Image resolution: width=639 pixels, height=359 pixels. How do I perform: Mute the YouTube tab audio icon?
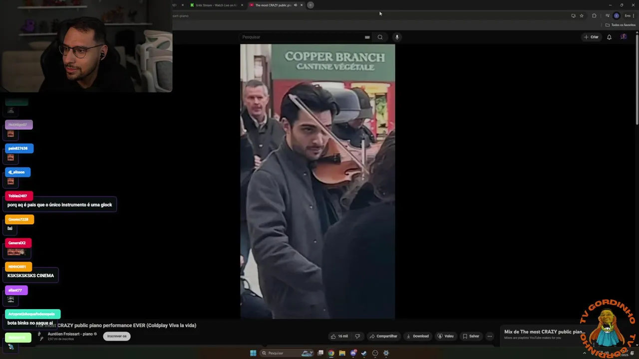coord(295,5)
